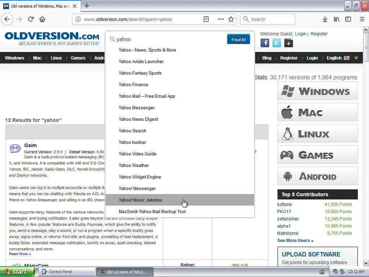369x277 pixels.
Task: Open the Mac nav menu item
Action: point(37,58)
